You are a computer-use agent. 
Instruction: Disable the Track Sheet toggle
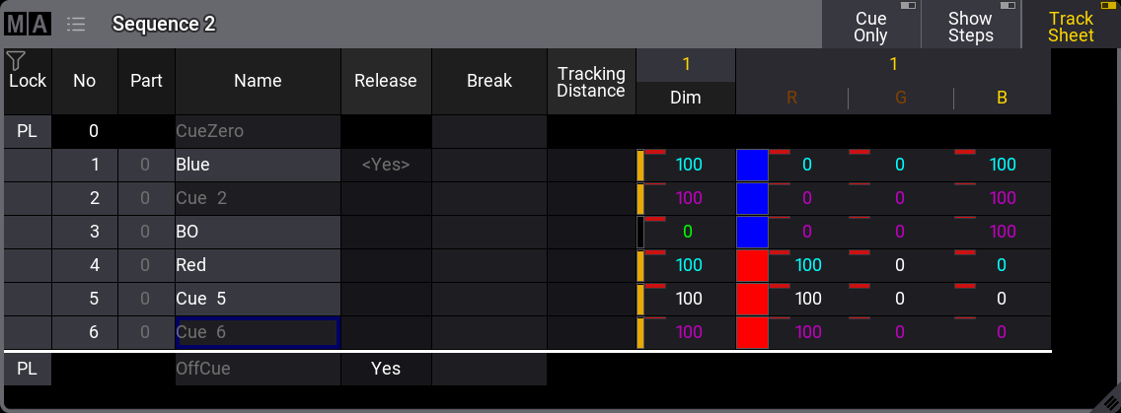tap(1071, 26)
